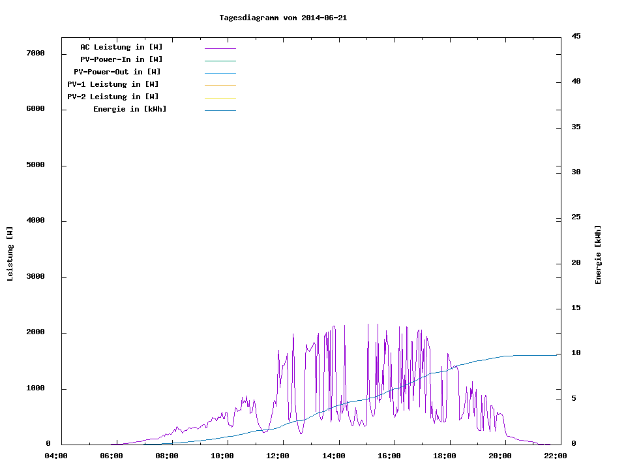This screenshot has width=626, height=470.
Task: Click the yellow line sample for PV-2 Leistung
Action: 220,98
